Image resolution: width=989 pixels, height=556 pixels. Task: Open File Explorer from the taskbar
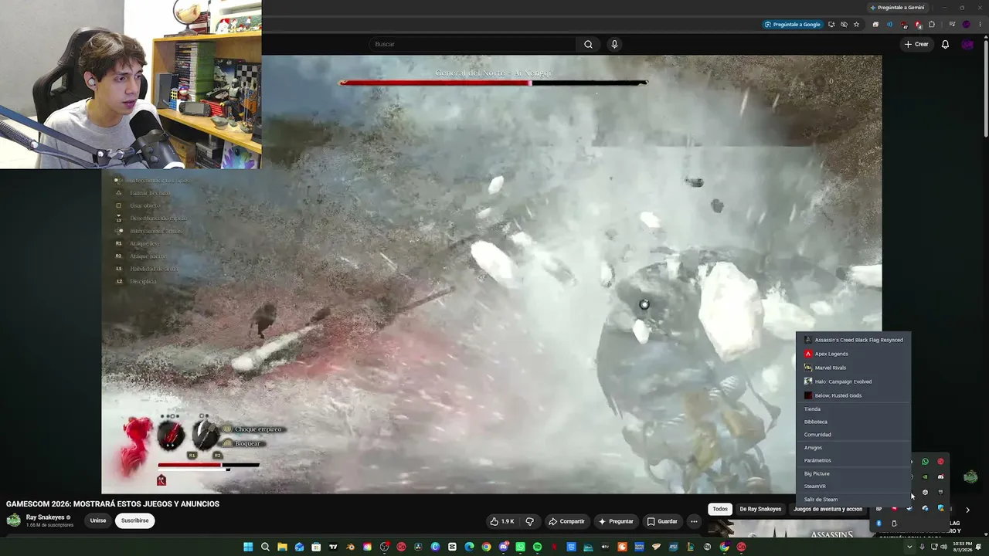pyautogui.click(x=282, y=547)
